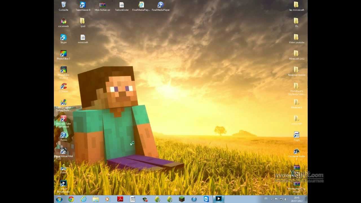Click the FR language indicator
Viewport: 361px width, 203px height.
(x=266, y=199)
